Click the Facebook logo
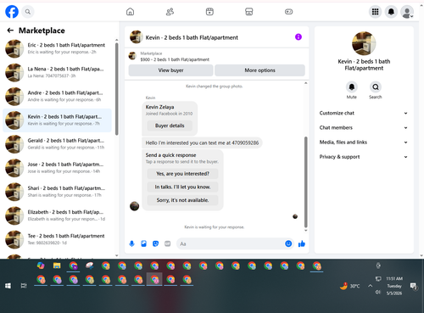The height and width of the screenshot is (313, 424). pos(12,12)
